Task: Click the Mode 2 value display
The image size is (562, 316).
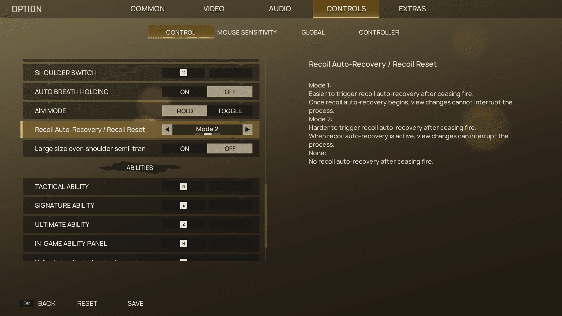Action: click(207, 129)
